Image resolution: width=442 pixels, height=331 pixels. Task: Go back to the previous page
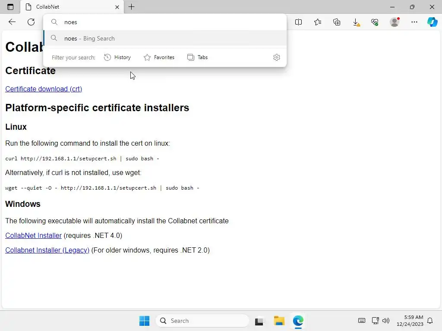pos(12,22)
